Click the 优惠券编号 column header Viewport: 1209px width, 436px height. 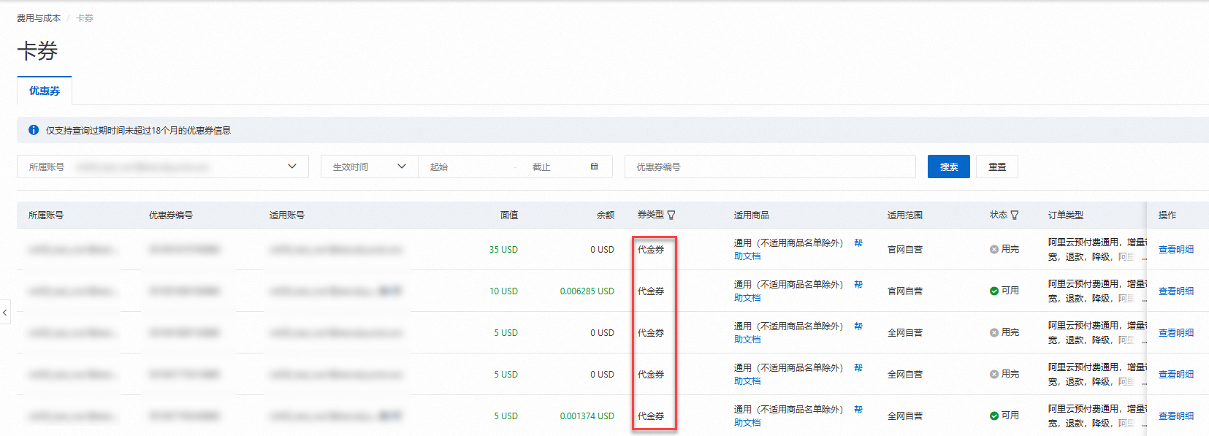pyautogui.click(x=171, y=215)
